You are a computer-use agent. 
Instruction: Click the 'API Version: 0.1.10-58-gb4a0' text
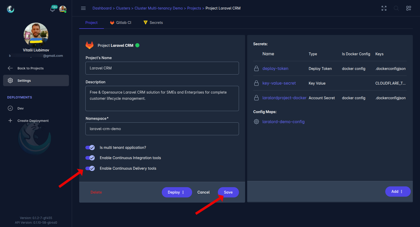[x=36, y=223]
